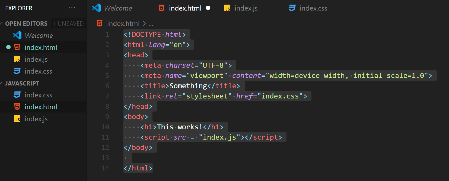Select index.js in Open Editors list
The height and width of the screenshot is (181, 449).
click(43, 59)
